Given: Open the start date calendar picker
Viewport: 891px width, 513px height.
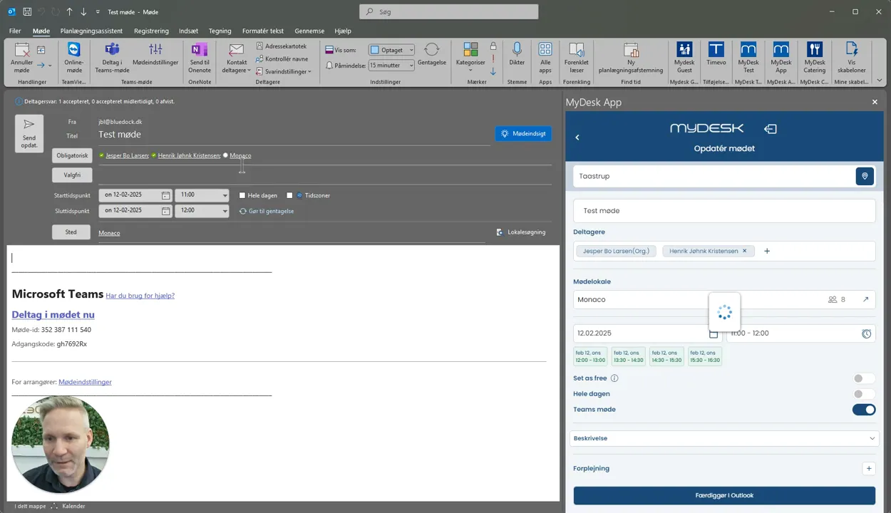Looking at the screenshot, I should click(165, 195).
